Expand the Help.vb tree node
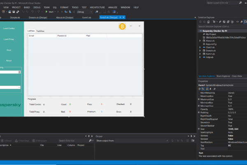The height and width of the screenshot is (165, 247). point(200,57)
